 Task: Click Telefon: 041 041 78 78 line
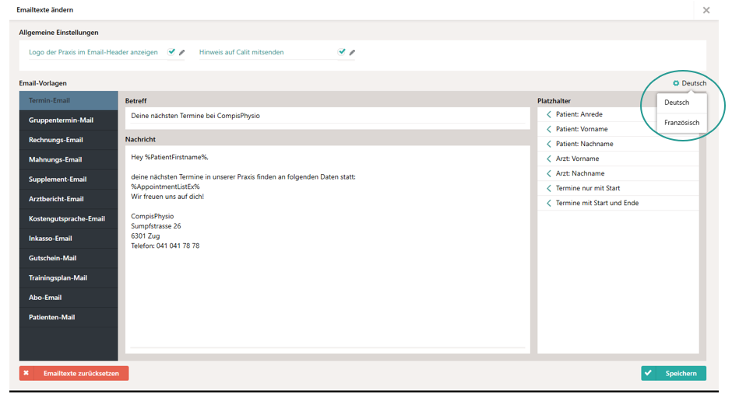[x=165, y=246]
